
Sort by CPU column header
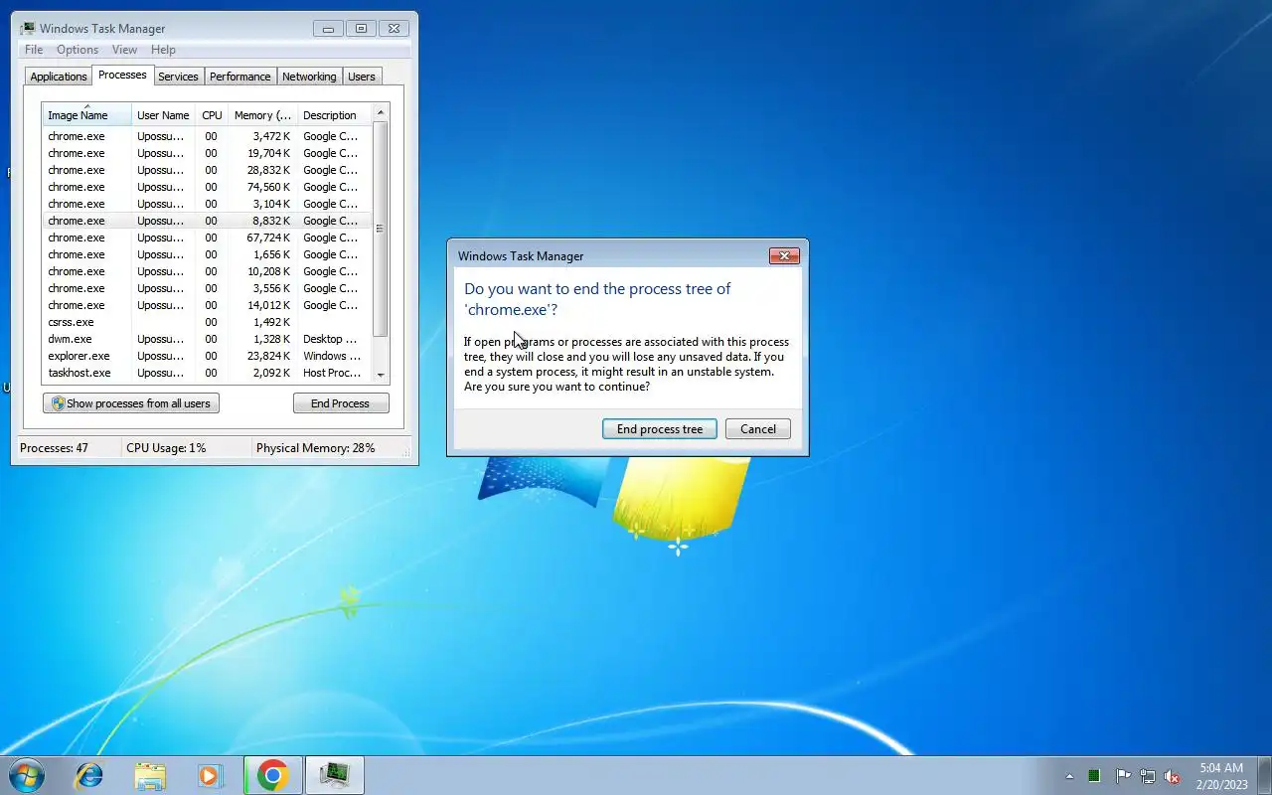pyautogui.click(x=212, y=114)
